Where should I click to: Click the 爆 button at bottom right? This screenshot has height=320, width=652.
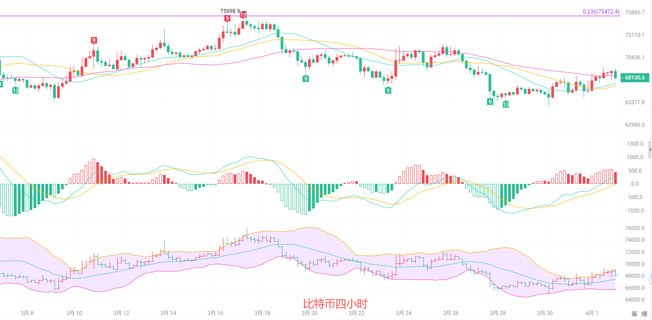644,314
